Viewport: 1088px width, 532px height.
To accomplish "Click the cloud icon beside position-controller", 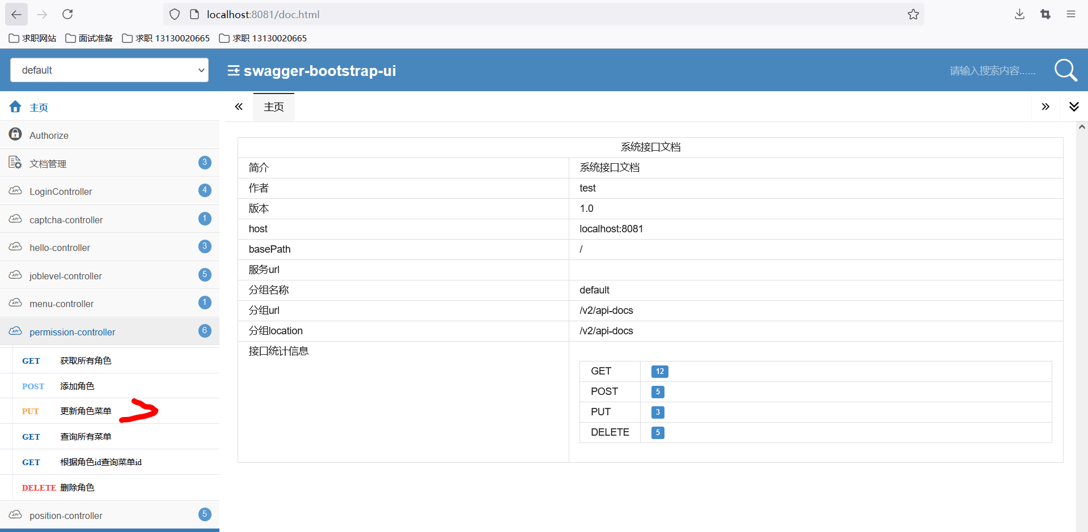I will click(x=15, y=514).
